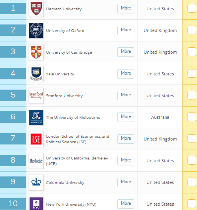Image resolution: width=197 pixels, height=210 pixels.
Task: Check the compare box for Harvard University
Action: 192,8
